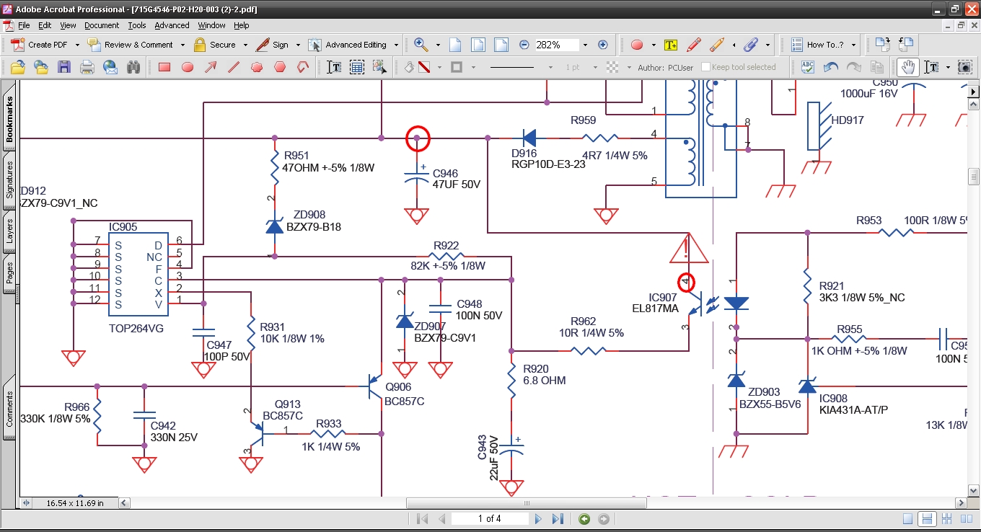Image resolution: width=981 pixels, height=532 pixels.
Task: Click the zoom in plus button
Action: pyautogui.click(x=603, y=45)
